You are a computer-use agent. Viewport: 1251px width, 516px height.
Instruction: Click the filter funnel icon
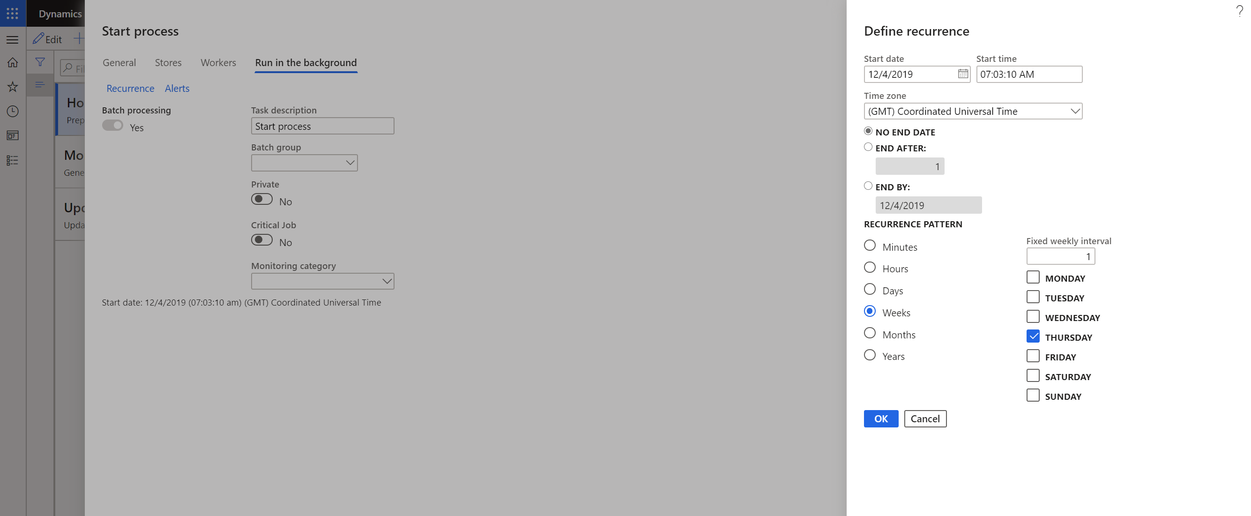click(37, 61)
